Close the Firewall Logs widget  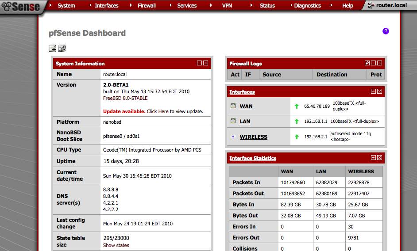(x=379, y=63)
